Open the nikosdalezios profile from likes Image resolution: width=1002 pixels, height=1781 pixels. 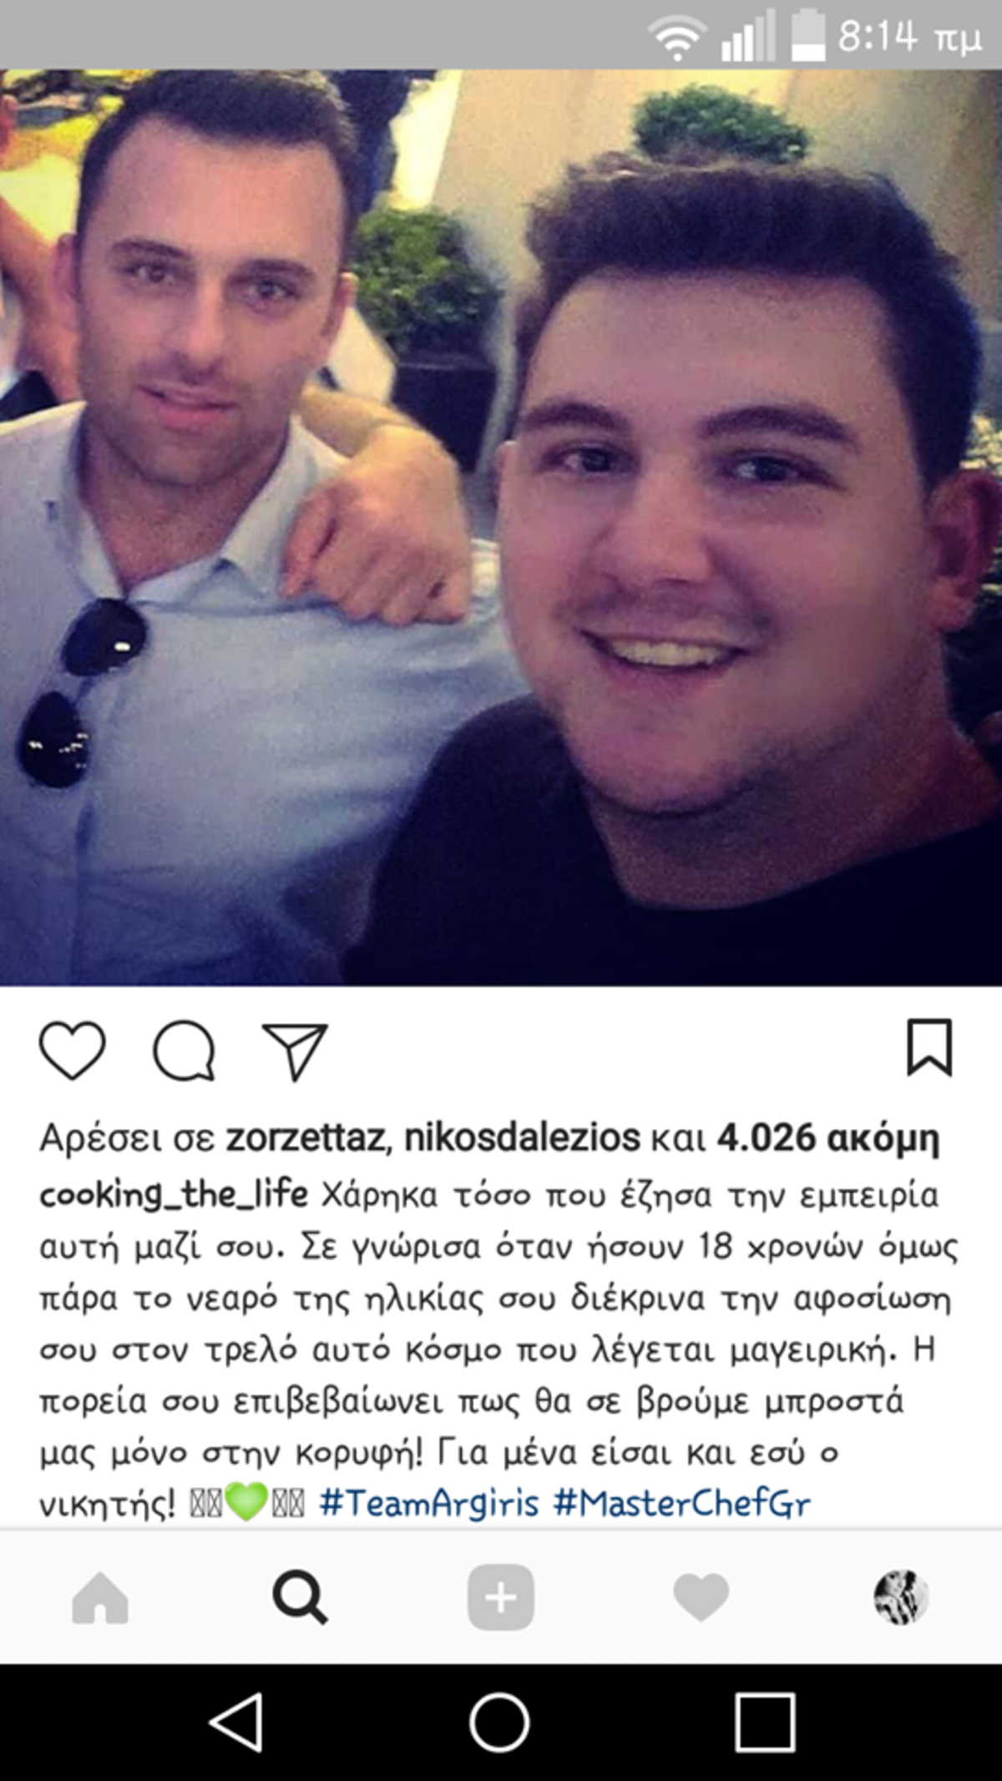click(522, 1137)
